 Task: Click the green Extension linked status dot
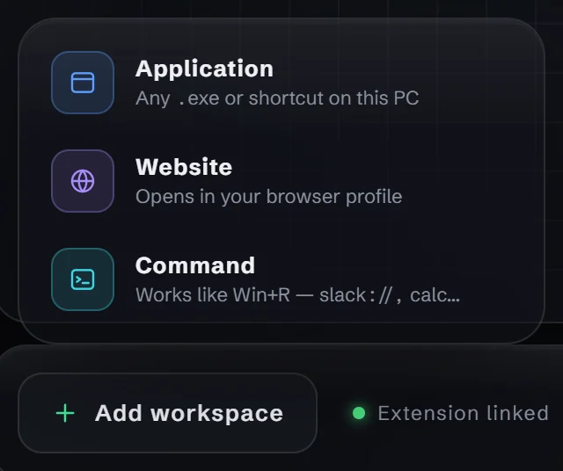pos(359,413)
